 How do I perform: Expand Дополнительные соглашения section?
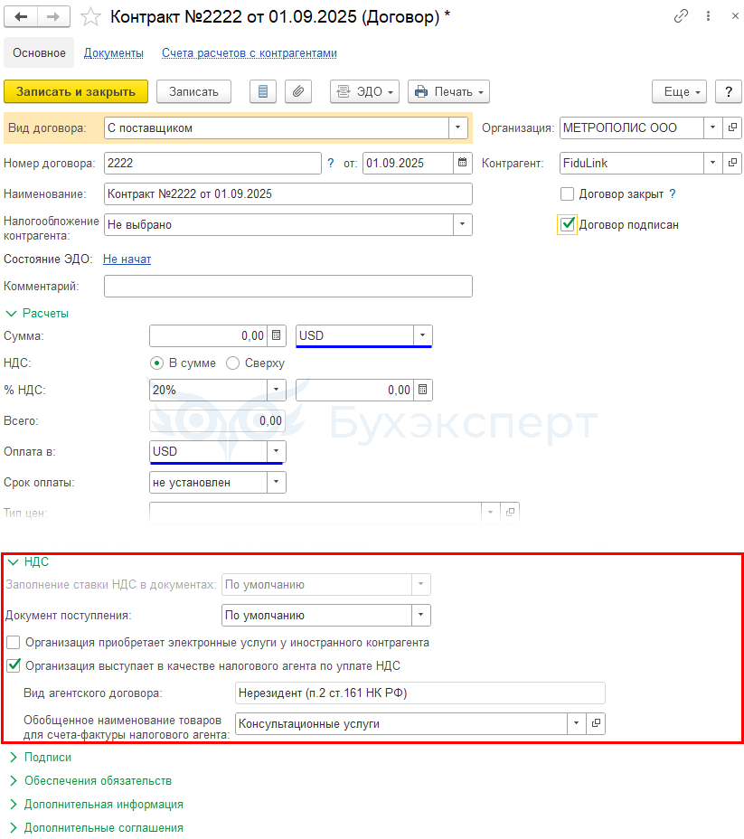coord(96,828)
